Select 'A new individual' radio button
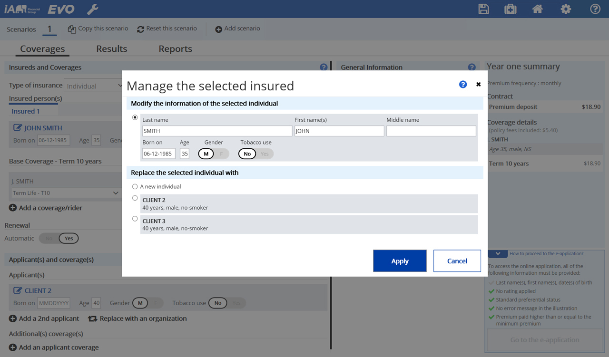 pyautogui.click(x=135, y=187)
